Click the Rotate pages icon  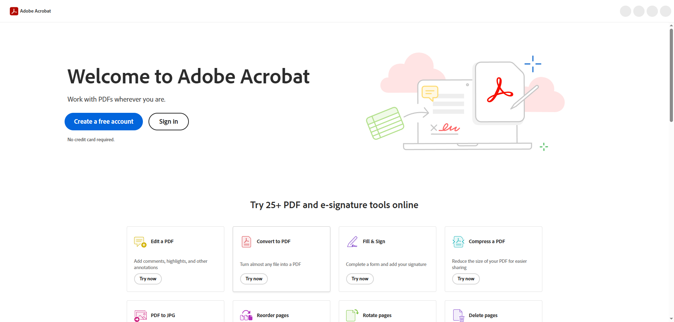pyautogui.click(x=352, y=315)
